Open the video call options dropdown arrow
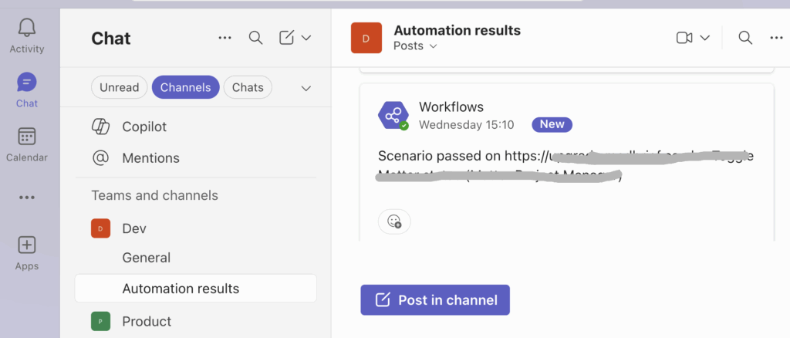 704,38
